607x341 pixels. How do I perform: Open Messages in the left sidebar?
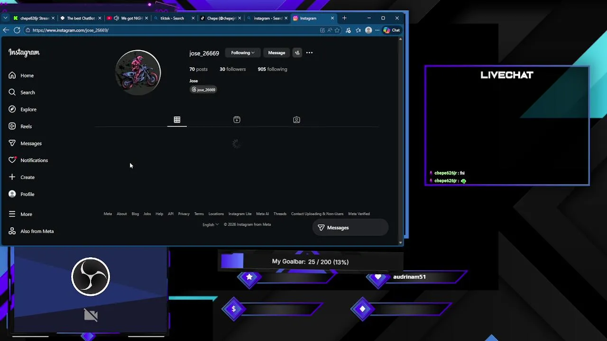click(25, 144)
